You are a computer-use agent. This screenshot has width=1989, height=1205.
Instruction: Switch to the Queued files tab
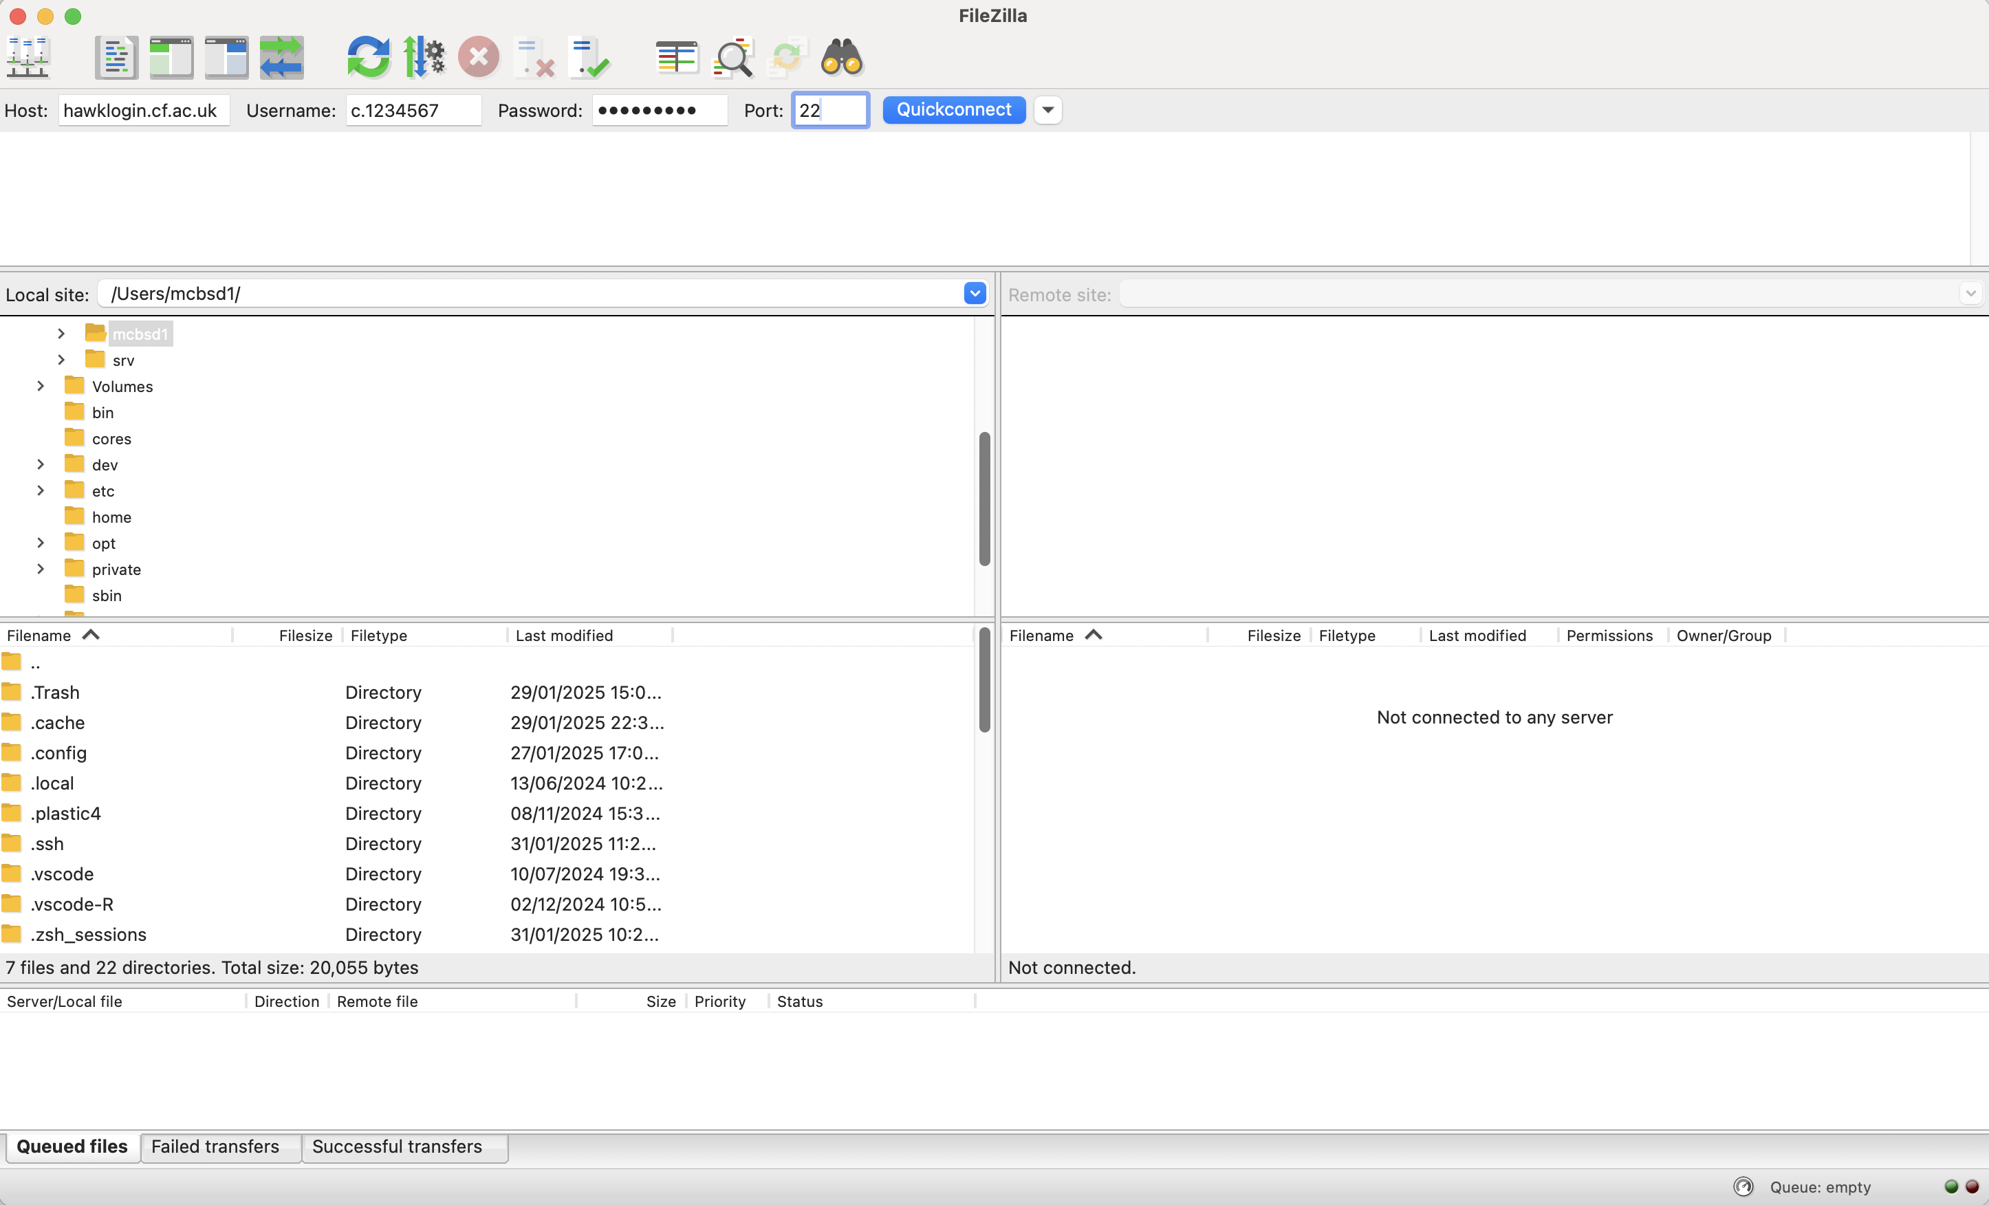click(x=72, y=1146)
